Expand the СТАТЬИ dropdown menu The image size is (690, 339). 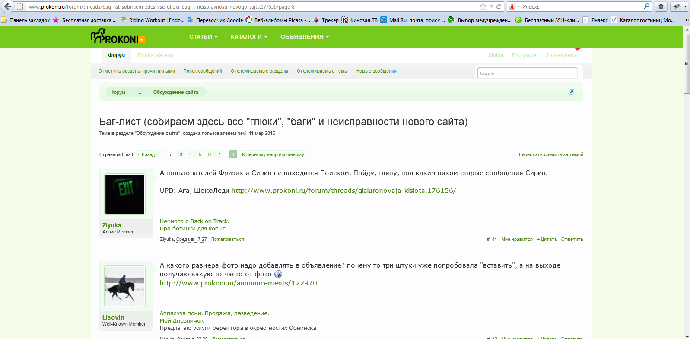pos(203,37)
